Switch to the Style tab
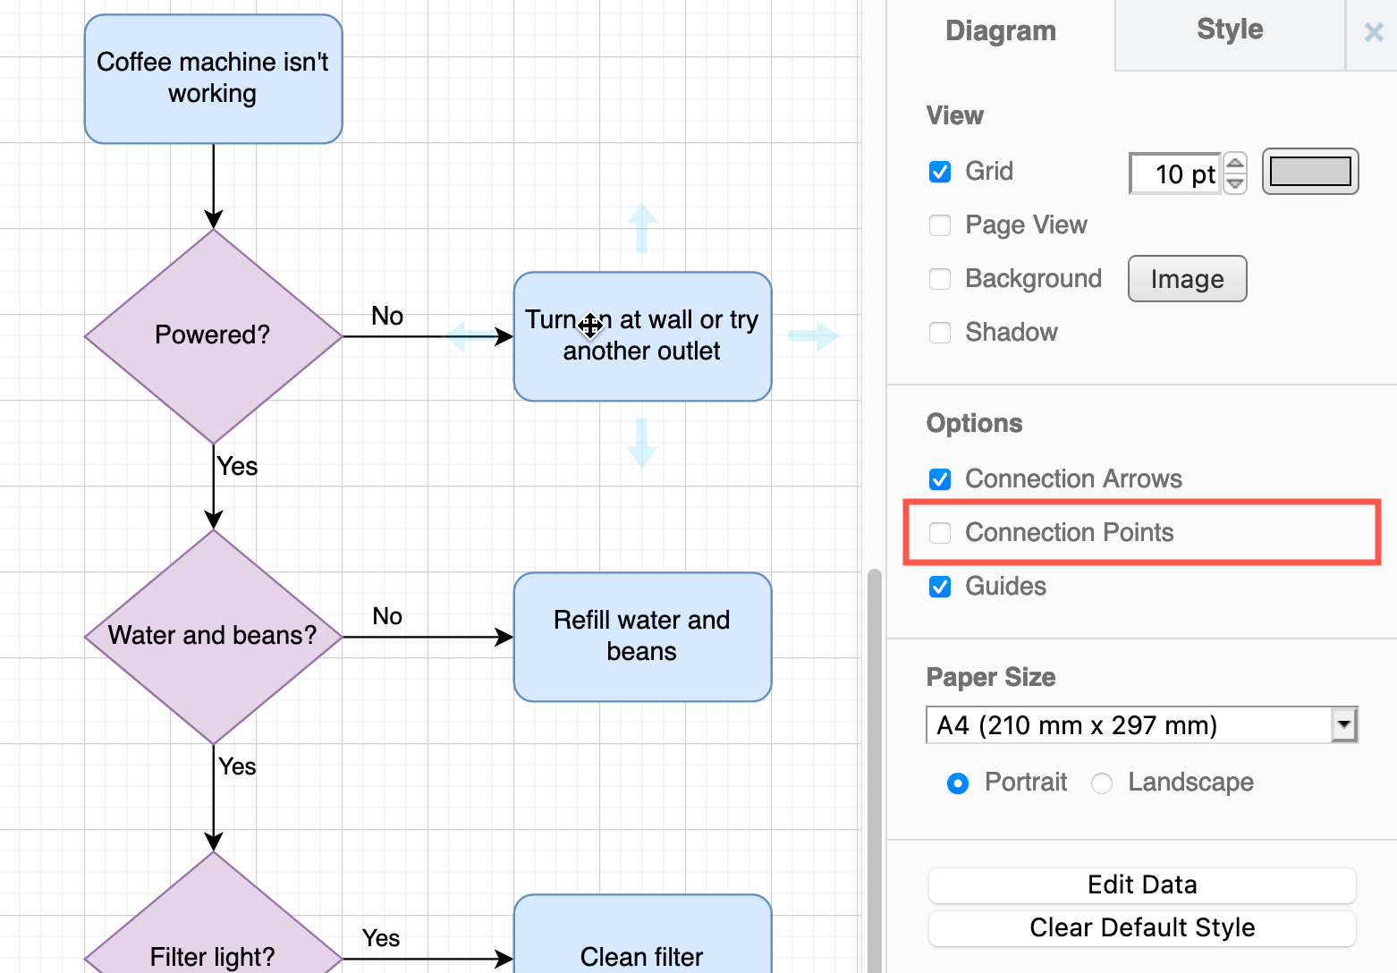 click(1229, 30)
